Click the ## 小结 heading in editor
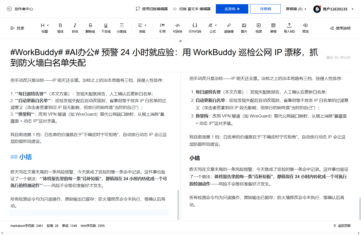361x235 pixels. coord(21,157)
